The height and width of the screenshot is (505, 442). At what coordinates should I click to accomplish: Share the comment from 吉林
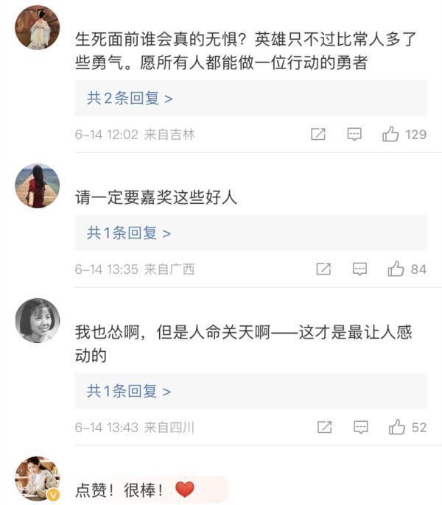click(x=318, y=135)
